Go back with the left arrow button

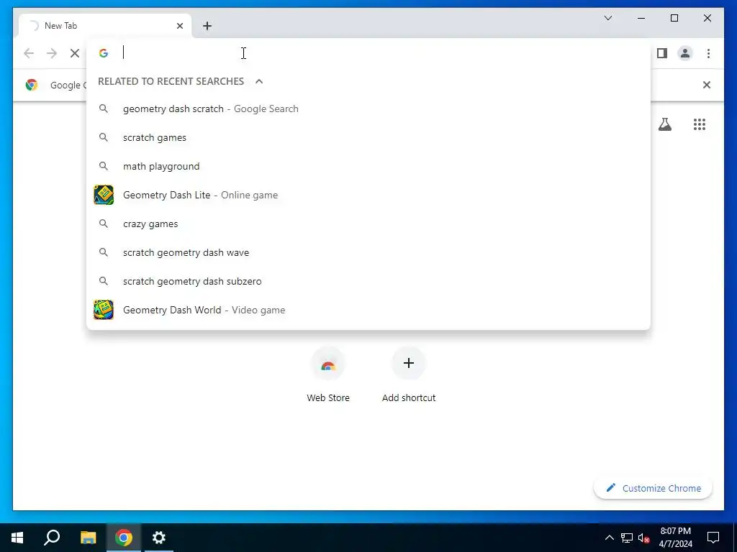(29, 53)
